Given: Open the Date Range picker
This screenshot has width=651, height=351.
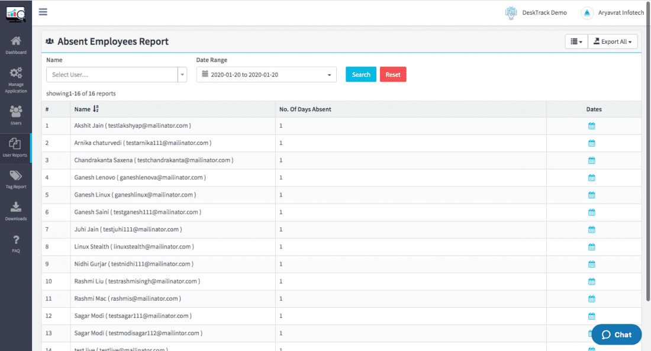Looking at the screenshot, I should point(266,74).
